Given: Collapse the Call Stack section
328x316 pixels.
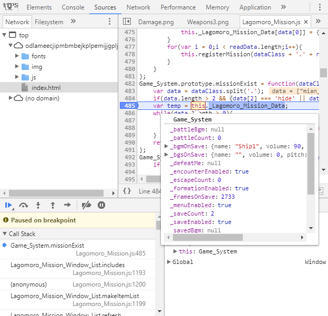Looking at the screenshot, I should click(5, 233).
